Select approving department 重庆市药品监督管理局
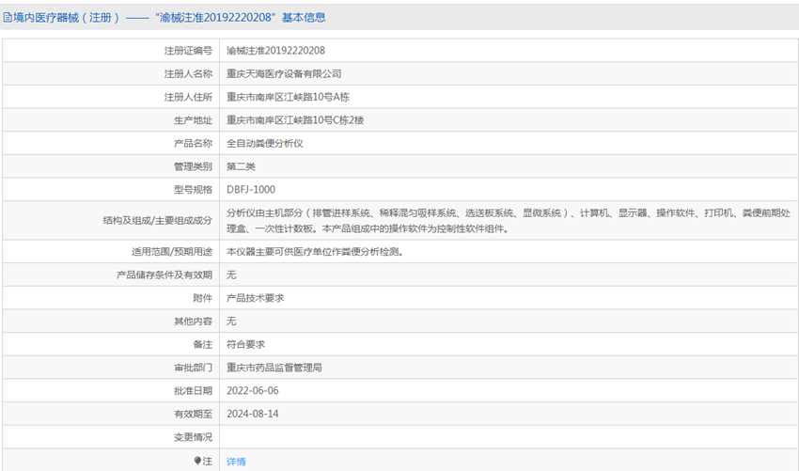The image size is (799, 471). (x=274, y=368)
